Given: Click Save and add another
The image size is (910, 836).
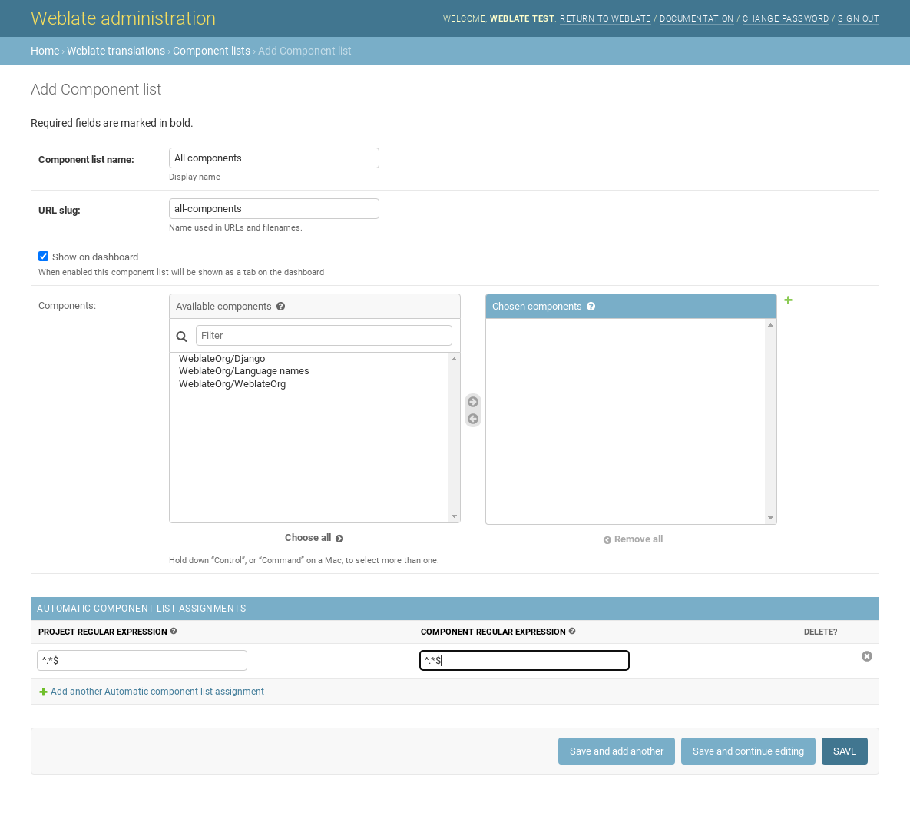Looking at the screenshot, I should coord(617,751).
